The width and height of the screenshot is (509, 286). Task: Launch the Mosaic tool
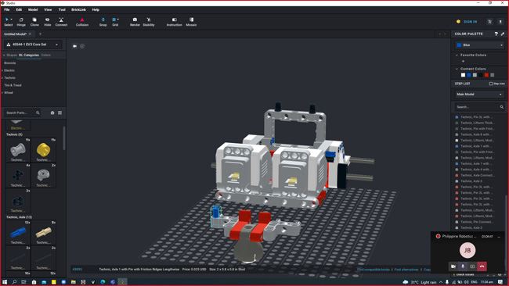(x=191, y=22)
